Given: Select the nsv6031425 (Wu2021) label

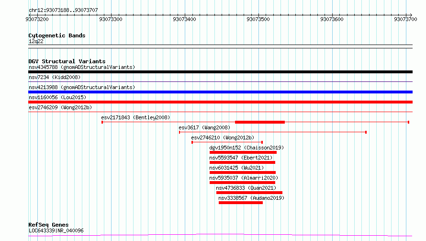Looking at the screenshot, I should 236,168.
